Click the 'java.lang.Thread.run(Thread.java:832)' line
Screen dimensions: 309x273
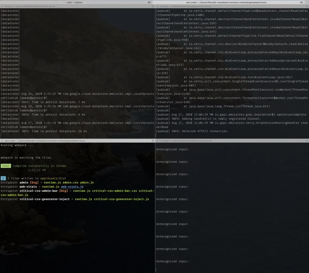coord(213,106)
